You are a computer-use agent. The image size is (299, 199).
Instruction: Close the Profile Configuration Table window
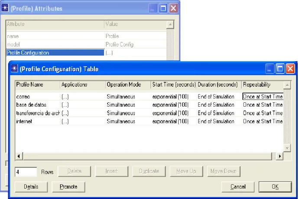(290, 69)
